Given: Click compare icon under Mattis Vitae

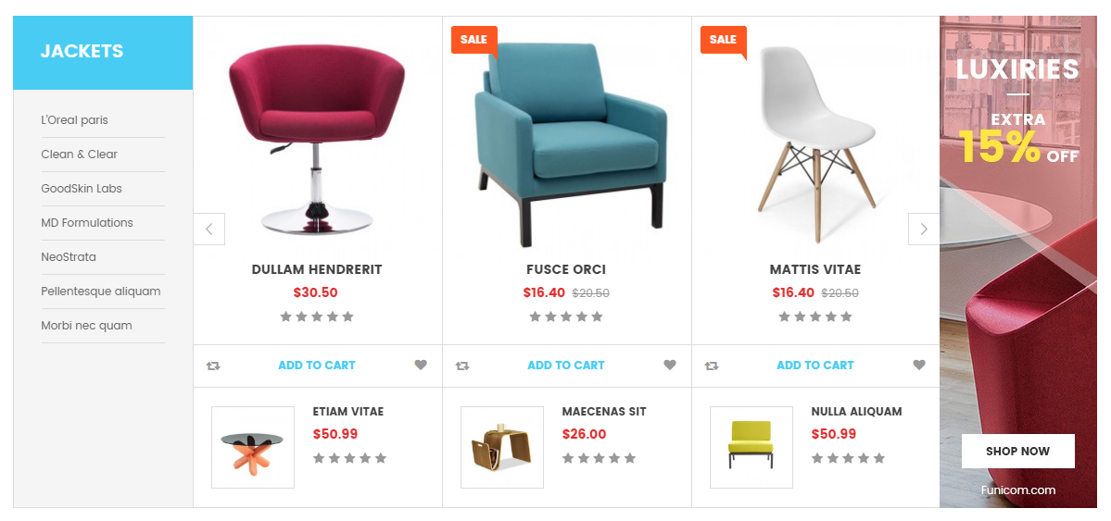Looking at the screenshot, I should click(712, 366).
